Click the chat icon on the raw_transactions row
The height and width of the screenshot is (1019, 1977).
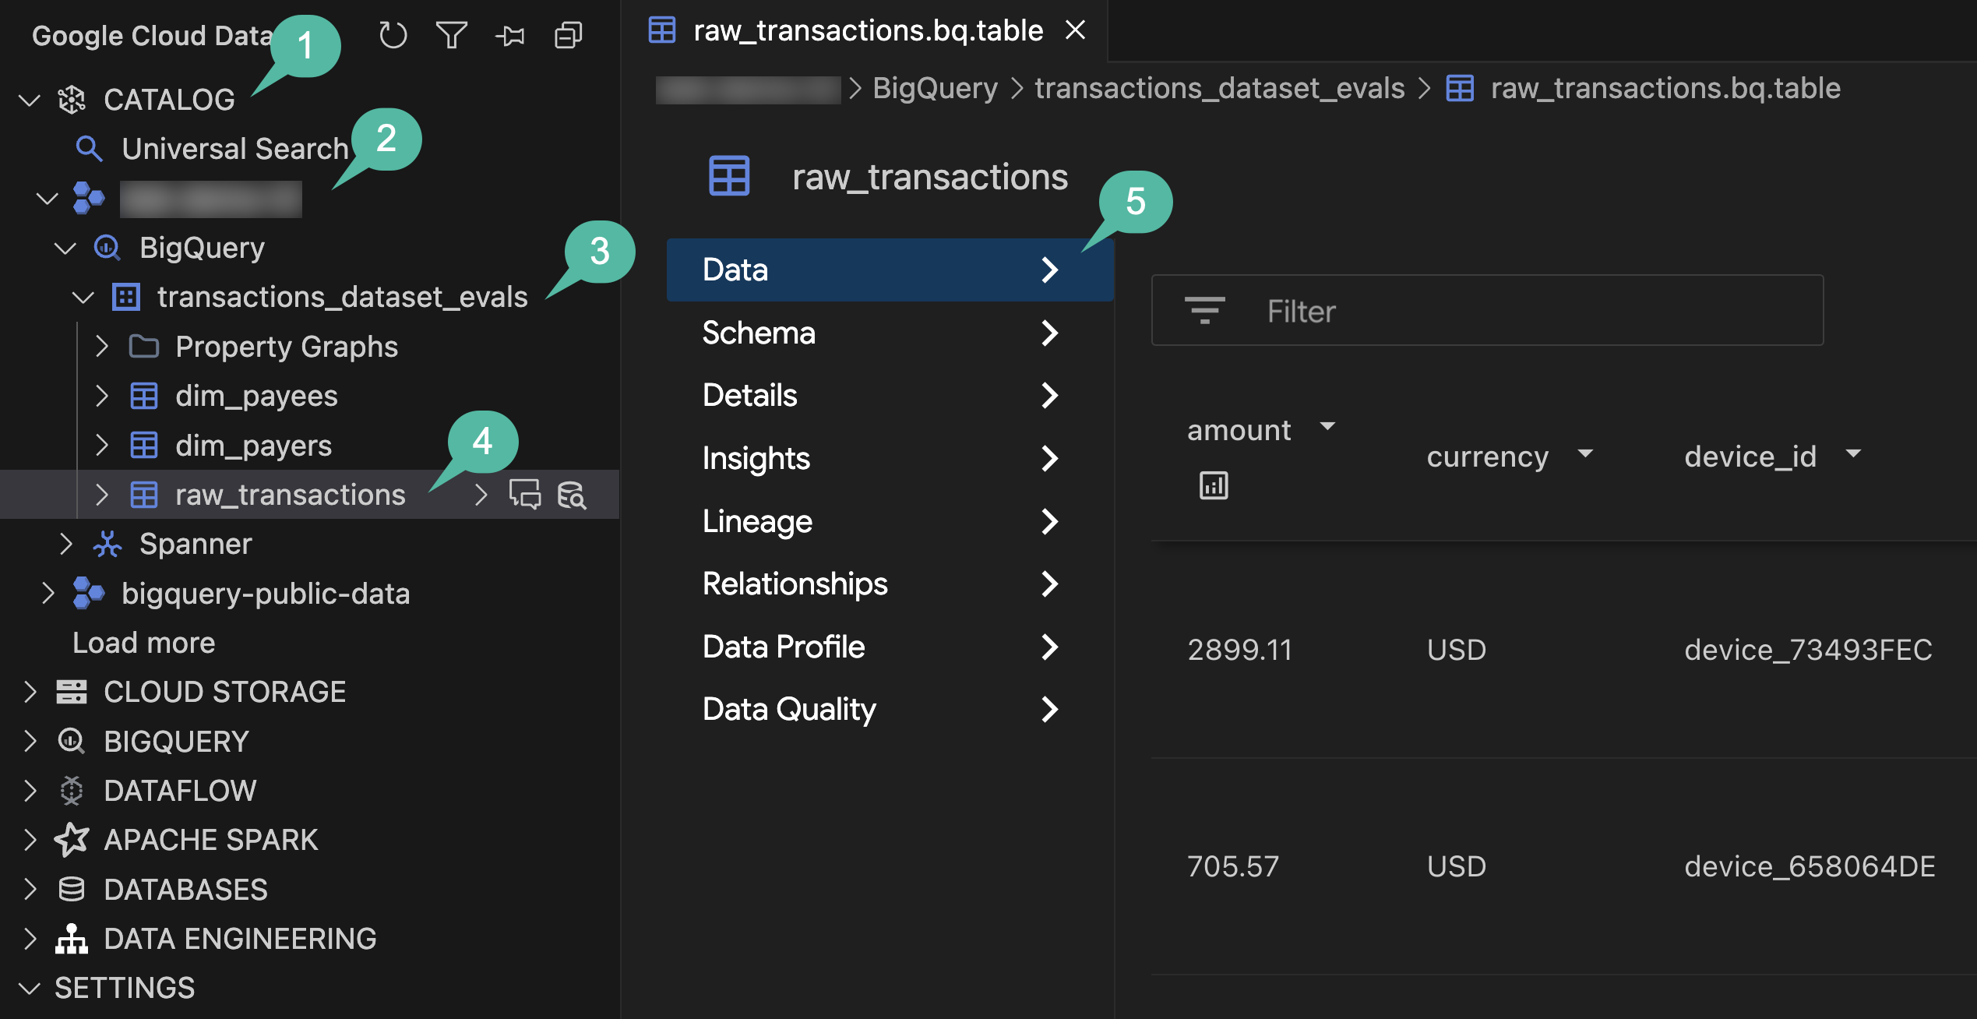click(524, 495)
